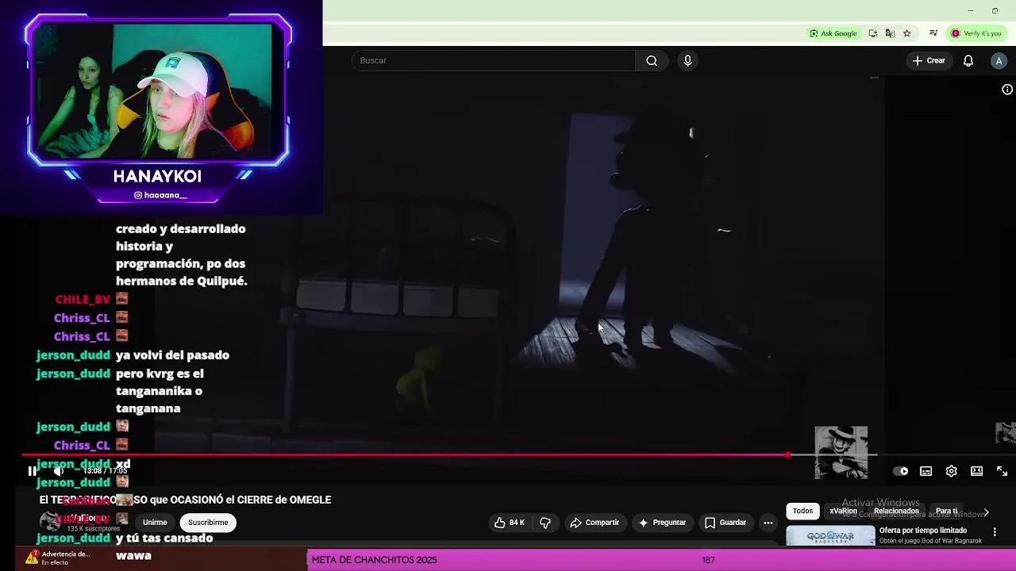The width and height of the screenshot is (1016, 571).
Task: Open player settings gear
Action: (951, 471)
